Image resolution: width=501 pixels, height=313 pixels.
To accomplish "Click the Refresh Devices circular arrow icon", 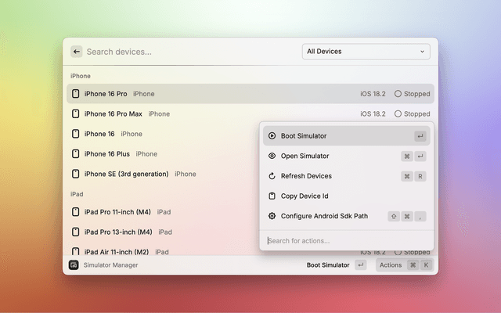I will [272, 176].
